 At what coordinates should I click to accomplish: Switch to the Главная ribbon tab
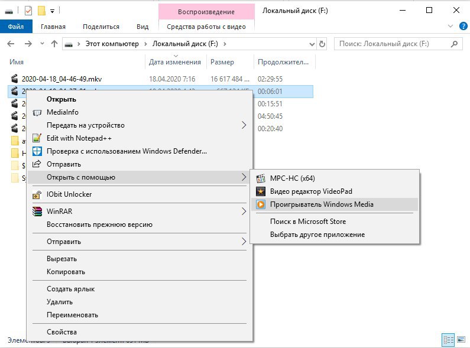pyautogui.click(x=53, y=27)
